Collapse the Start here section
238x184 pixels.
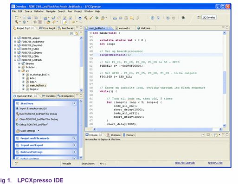[74, 103]
